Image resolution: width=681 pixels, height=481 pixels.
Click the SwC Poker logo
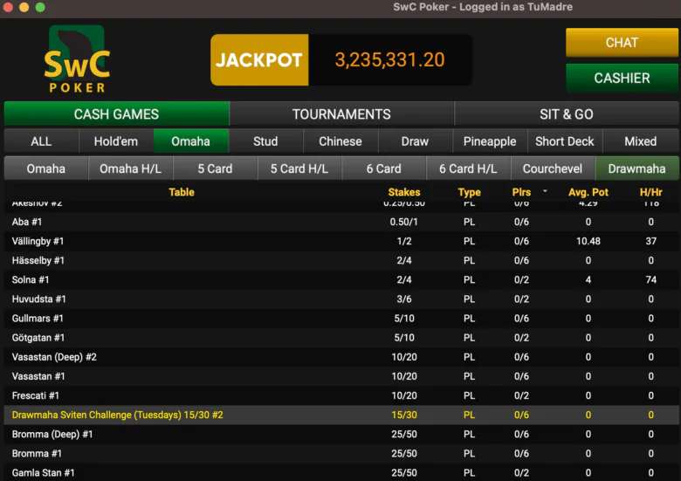tap(77, 59)
